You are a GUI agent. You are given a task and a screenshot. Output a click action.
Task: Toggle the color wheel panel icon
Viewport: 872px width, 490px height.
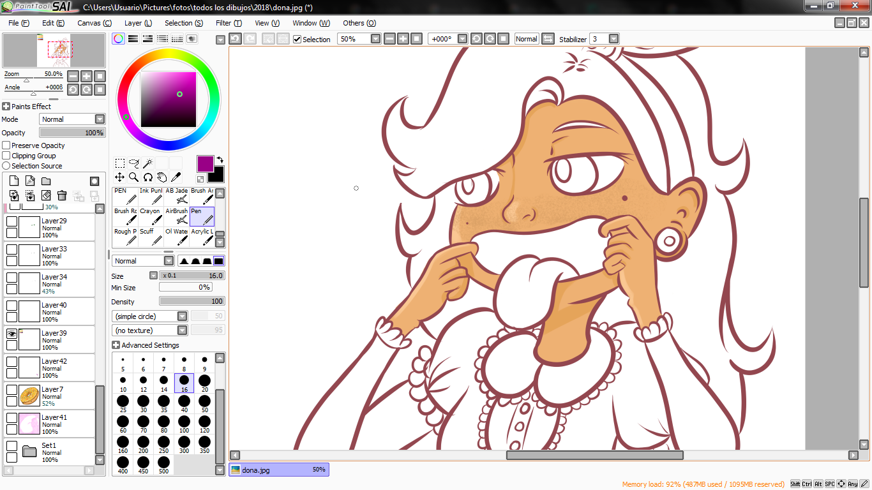point(118,39)
